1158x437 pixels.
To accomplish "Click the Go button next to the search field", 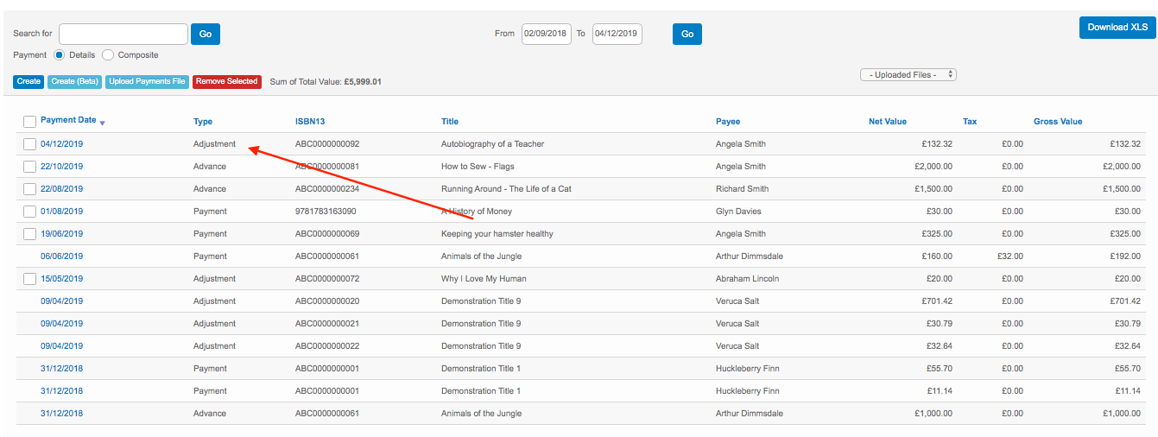I will pyautogui.click(x=206, y=34).
